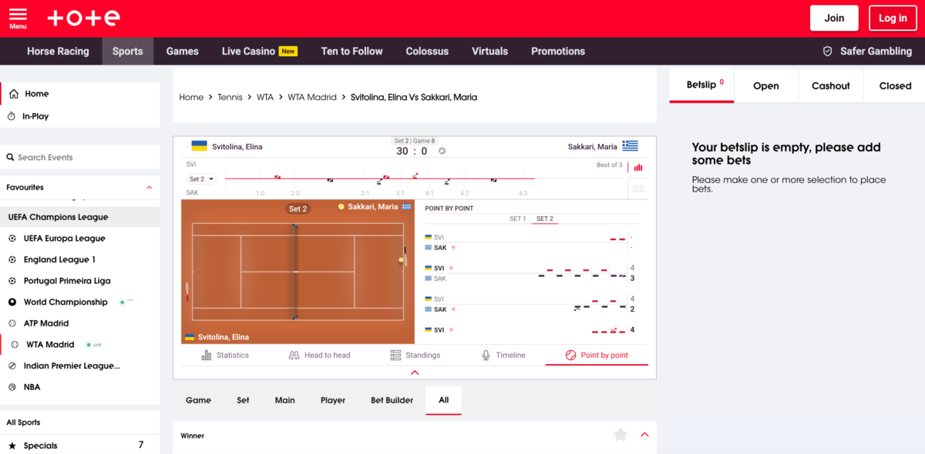This screenshot has width=925, height=454.
Task: Open the Promotions menu
Action: (x=558, y=52)
